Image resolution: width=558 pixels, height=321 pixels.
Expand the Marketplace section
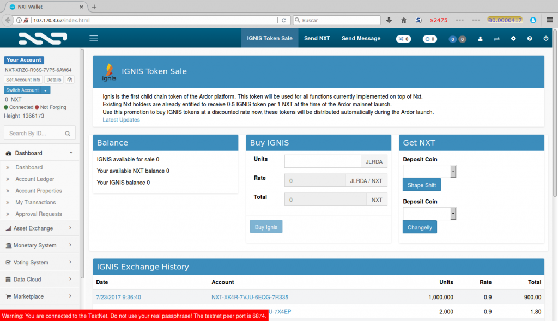39,296
